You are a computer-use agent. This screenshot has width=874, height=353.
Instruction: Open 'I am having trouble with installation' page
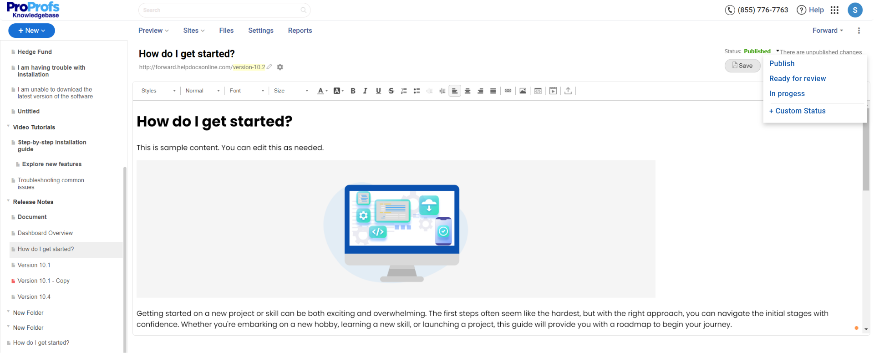click(51, 71)
